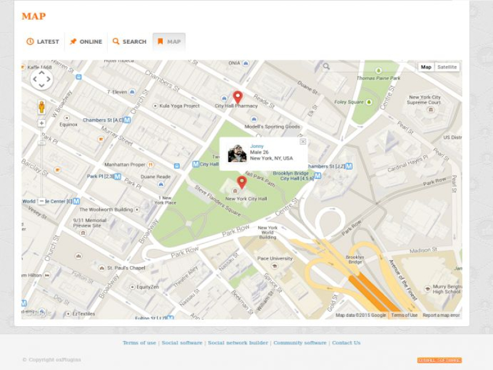Image resolution: width=493 pixels, height=370 pixels.
Task: Open the Contact Us footer link
Action: pos(346,343)
